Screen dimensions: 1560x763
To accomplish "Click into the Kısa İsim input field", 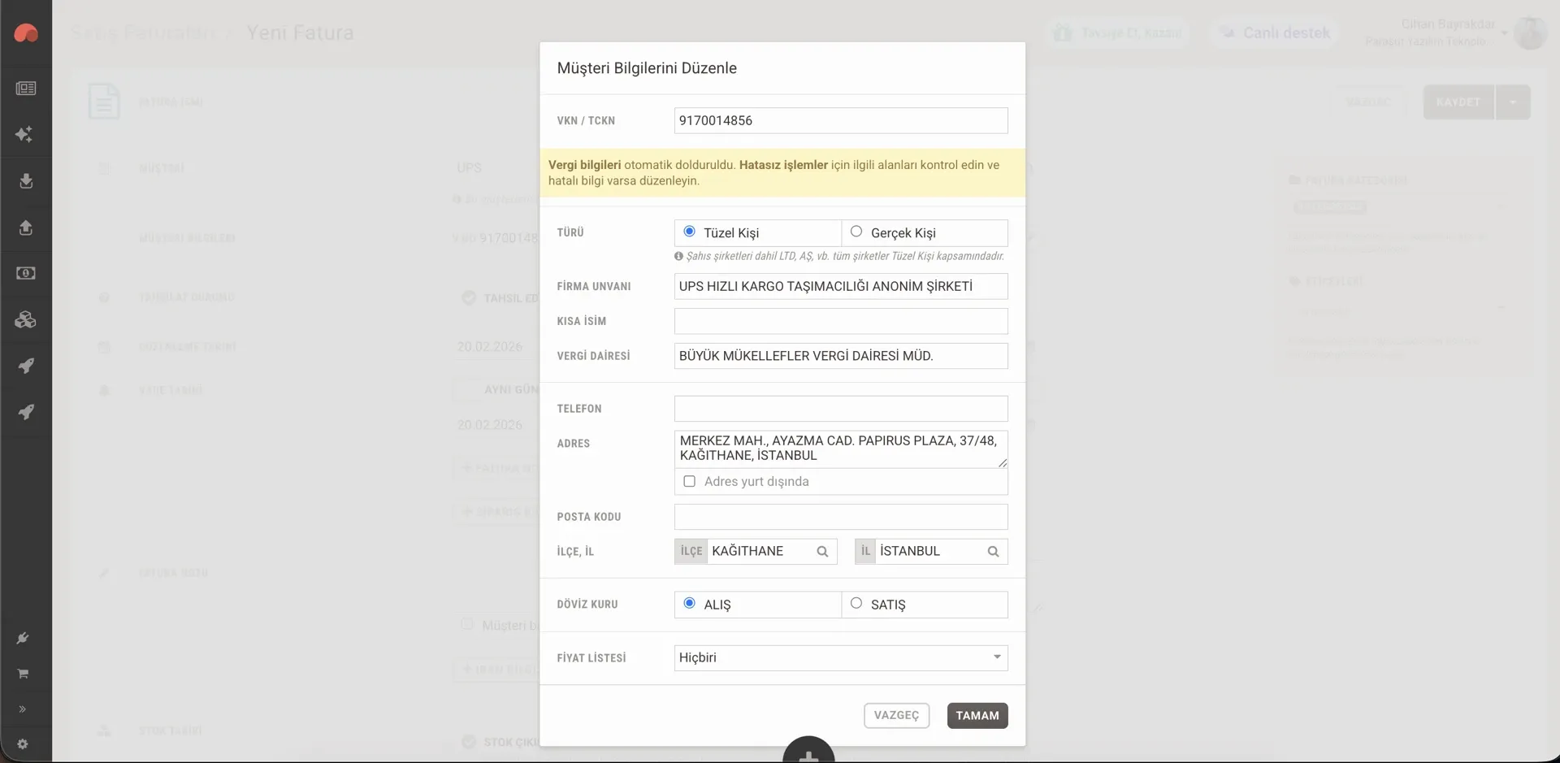I will 841,321.
